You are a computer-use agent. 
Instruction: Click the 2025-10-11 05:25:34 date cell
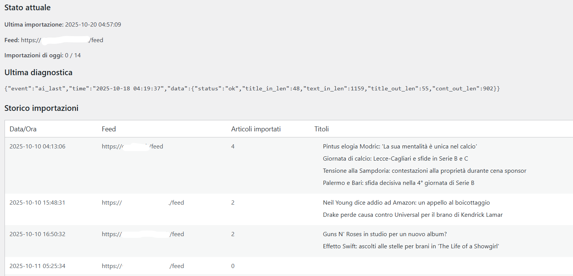pos(37,266)
